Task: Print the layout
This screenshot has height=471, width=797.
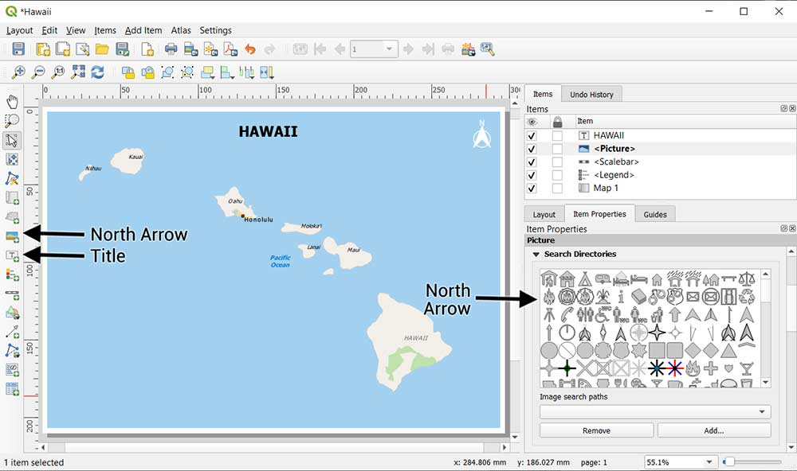Action: (x=171, y=49)
